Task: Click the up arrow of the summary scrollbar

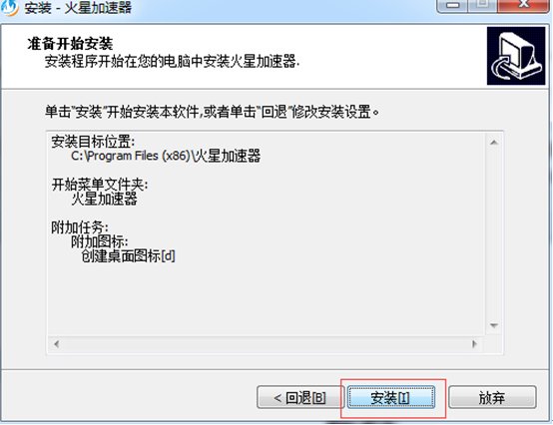Action: pos(494,143)
